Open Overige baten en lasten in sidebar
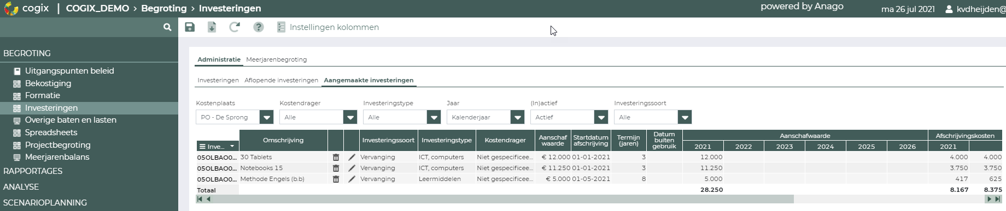Viewport: 1006px width, 211px height. 71,120
